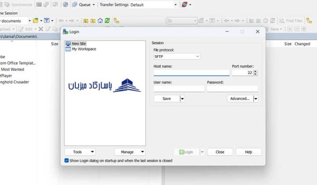This screenshot has width=317, height=185.
Task: Click Find Files in right panel toolbar
Action: [291, 21]
